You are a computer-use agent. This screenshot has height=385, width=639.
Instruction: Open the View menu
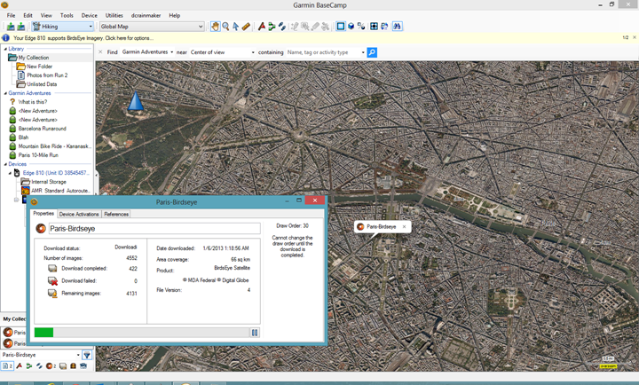[46, 15]
